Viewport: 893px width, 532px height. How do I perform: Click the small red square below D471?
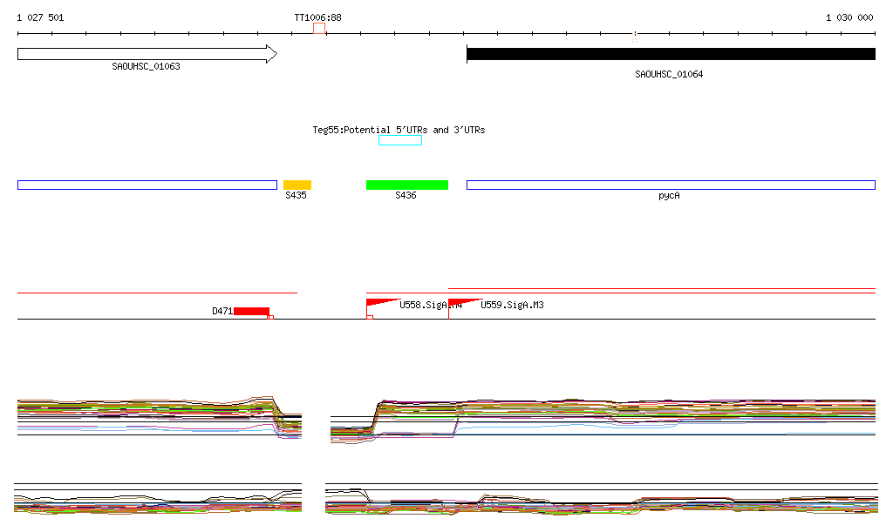(270, 318)
